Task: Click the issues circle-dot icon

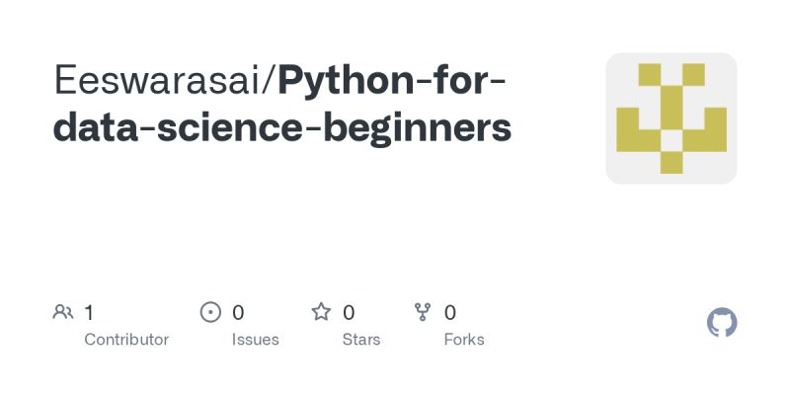Action: [210, 313]
